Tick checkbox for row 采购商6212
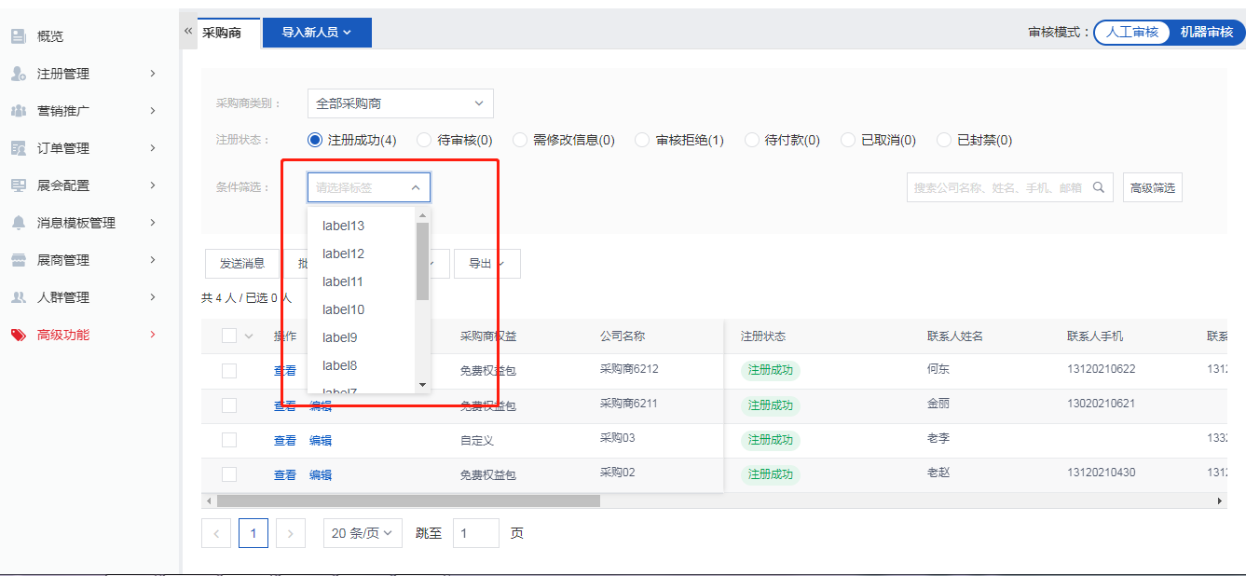1246x576 pixels. (229, 371)
